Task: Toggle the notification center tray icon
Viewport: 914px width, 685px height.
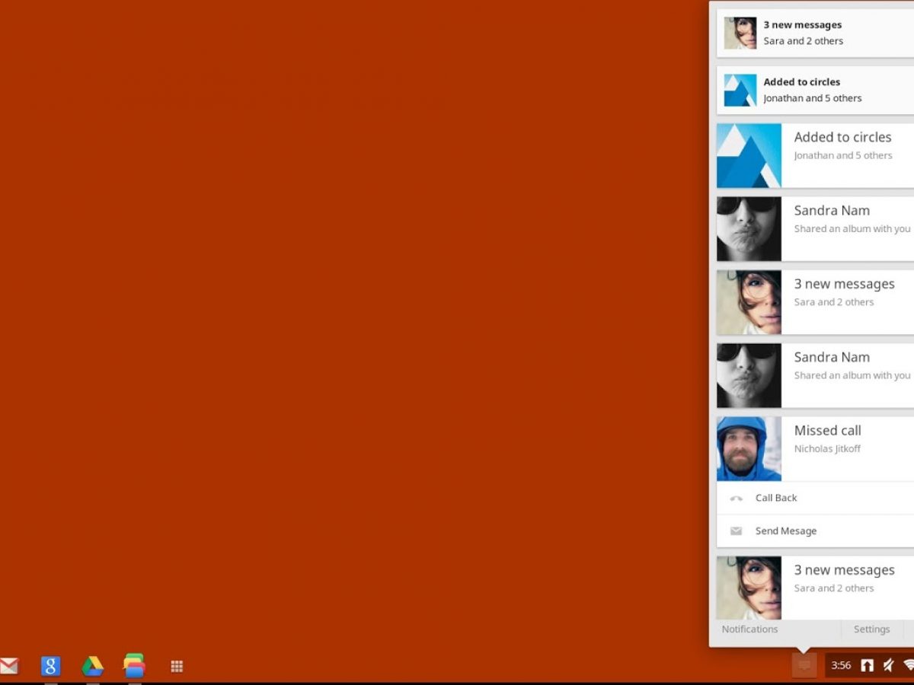Action: (x=804, y=665)
